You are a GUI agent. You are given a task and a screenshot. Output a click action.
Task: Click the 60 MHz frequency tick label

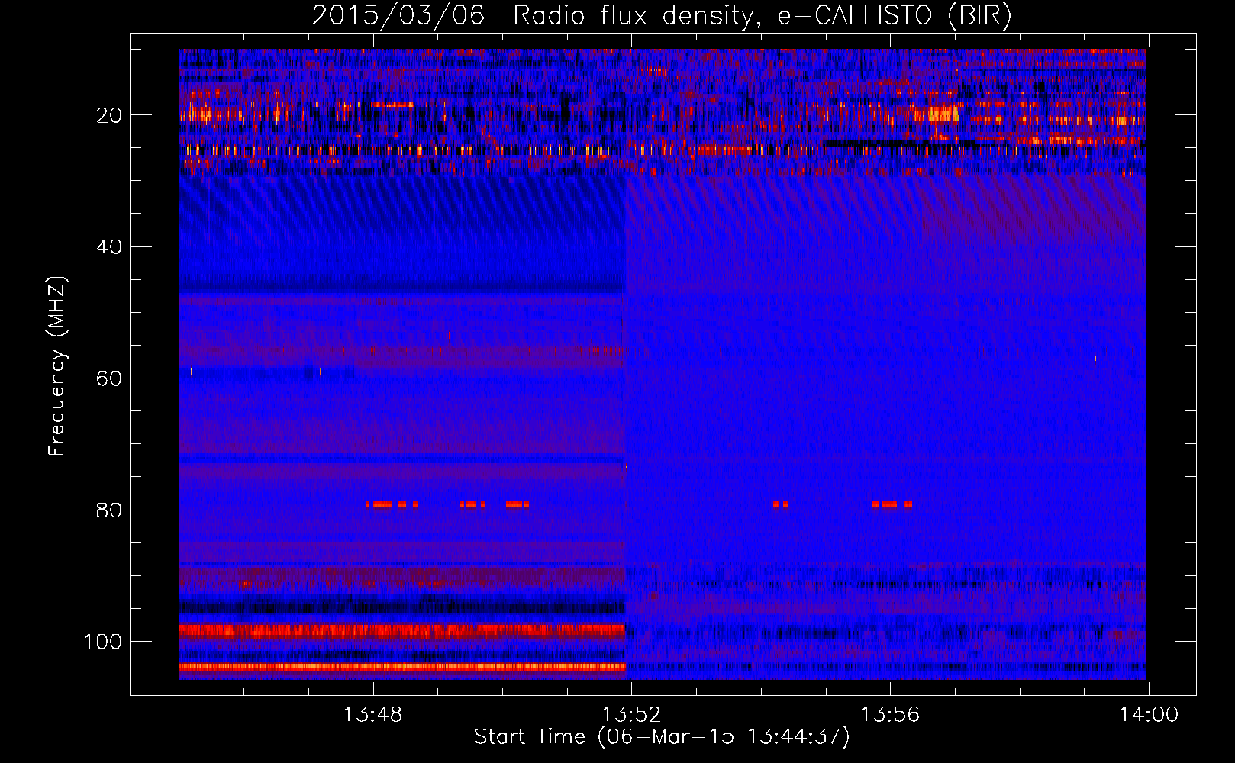click(x=109, y=378)
